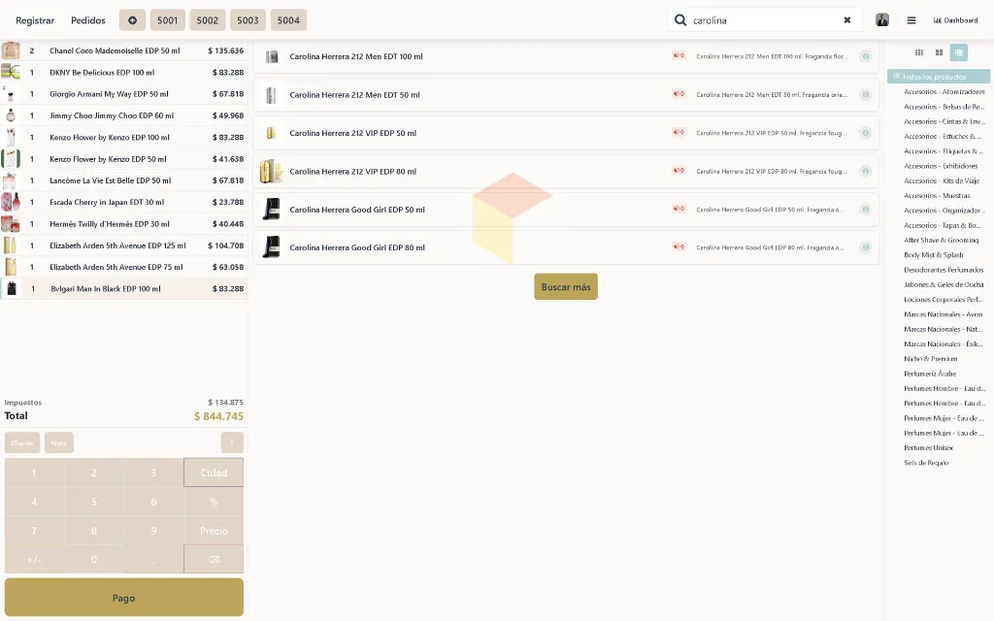
Task: Open the hamburger menu
Action: tap(911, 20)
